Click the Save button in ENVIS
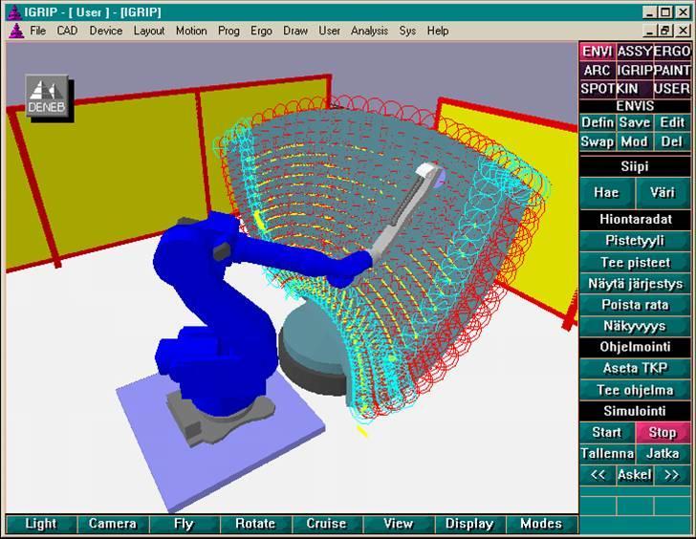The height and width of the screenshot is (539, 696). 634,122
